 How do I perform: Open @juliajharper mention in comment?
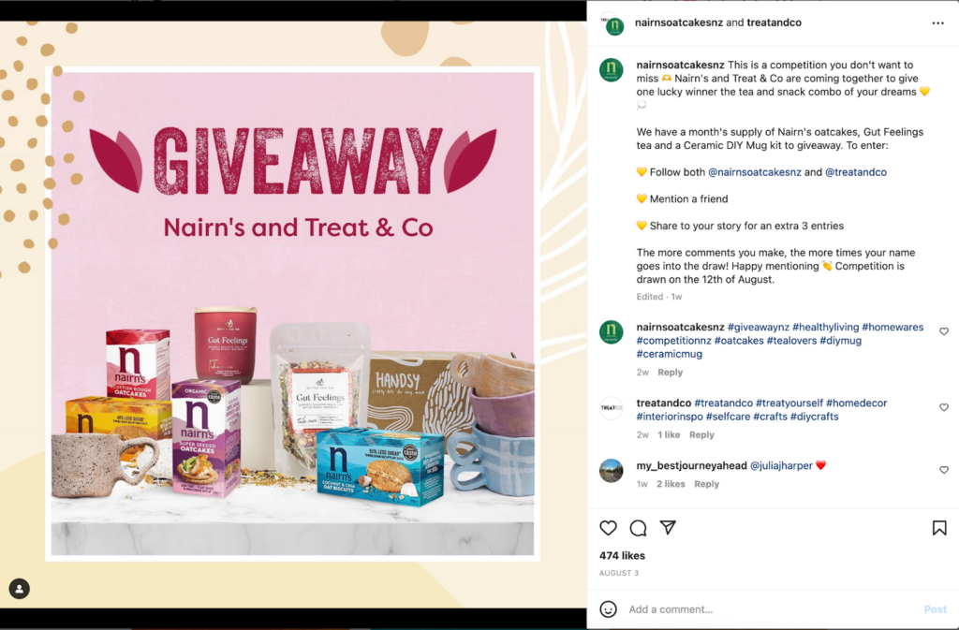point(781,465)
